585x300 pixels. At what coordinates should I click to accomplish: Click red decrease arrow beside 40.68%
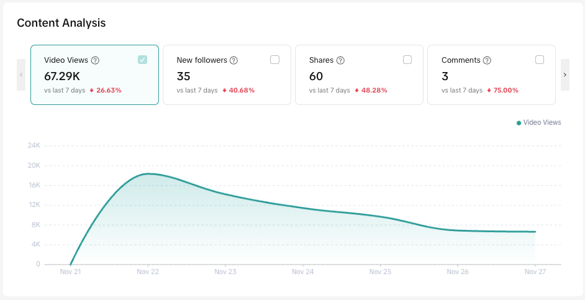[225, 90]
